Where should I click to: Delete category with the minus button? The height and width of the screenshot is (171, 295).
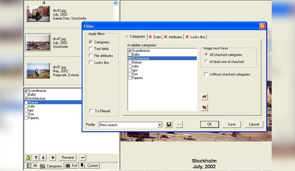(x=83, y=158)
